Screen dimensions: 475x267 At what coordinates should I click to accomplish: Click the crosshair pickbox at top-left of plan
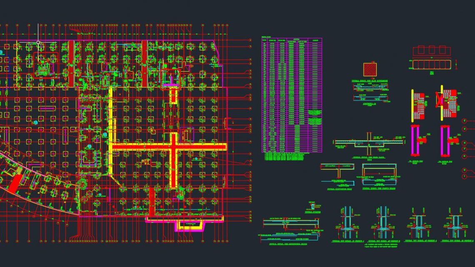click(38, 42)
